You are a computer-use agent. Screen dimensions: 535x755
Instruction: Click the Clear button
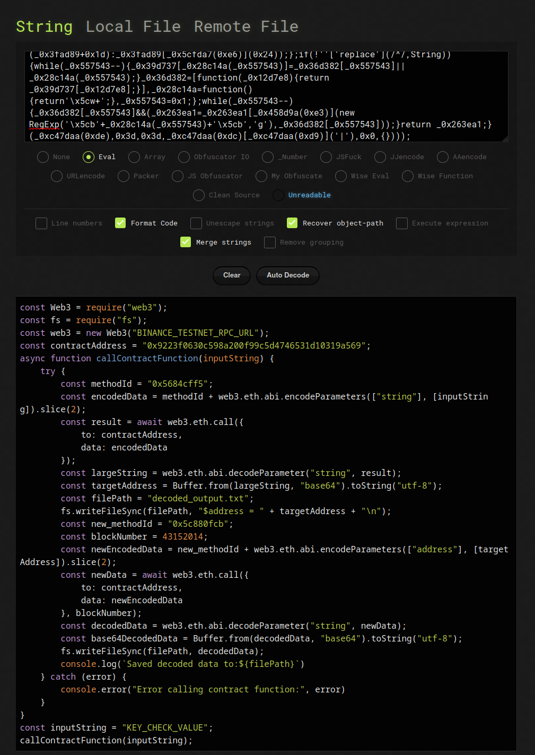click(232, 275)
